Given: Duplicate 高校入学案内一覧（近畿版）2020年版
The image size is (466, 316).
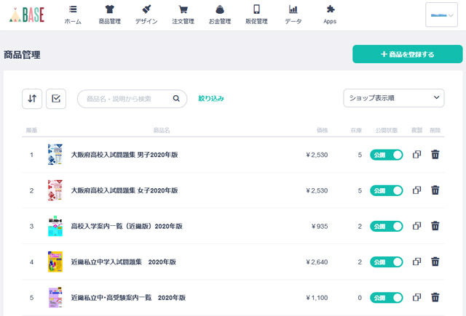Looking at the screenshot, I should 416,226.
